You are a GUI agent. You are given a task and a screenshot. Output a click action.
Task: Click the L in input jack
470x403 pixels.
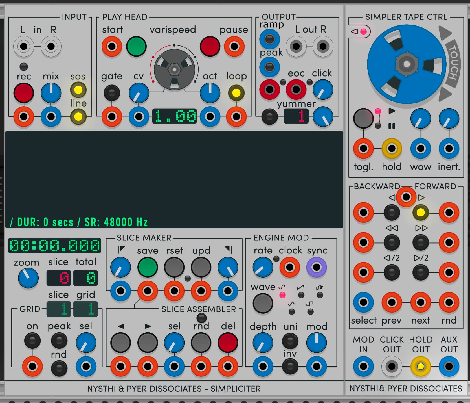(24, 46)
